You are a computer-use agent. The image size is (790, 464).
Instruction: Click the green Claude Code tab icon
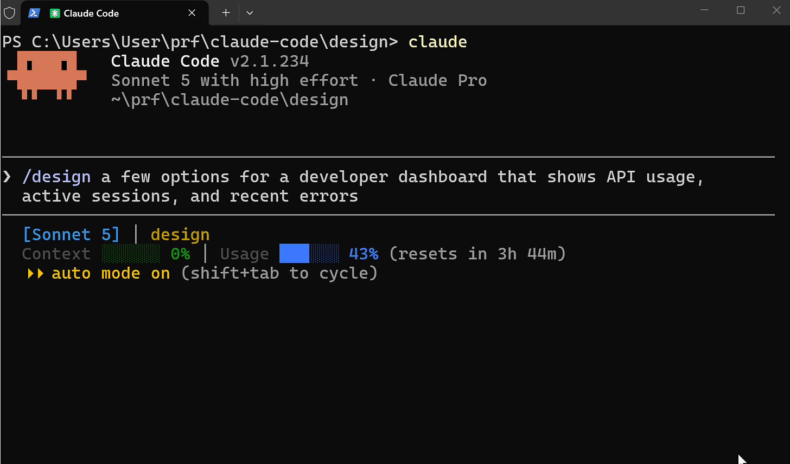pyautogui.click(x=54, y=13)
